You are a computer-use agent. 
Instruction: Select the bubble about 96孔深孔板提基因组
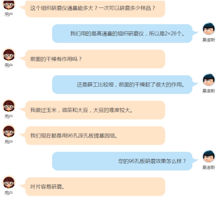[x=95, y=136]
